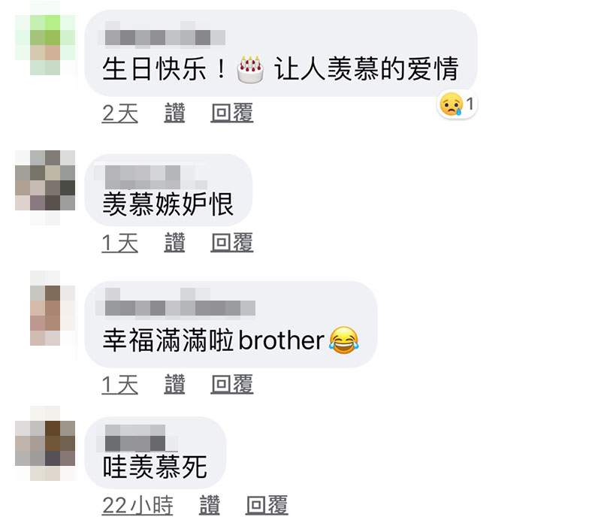Click the 1天 timestamp under brother comment

(120, 384)
